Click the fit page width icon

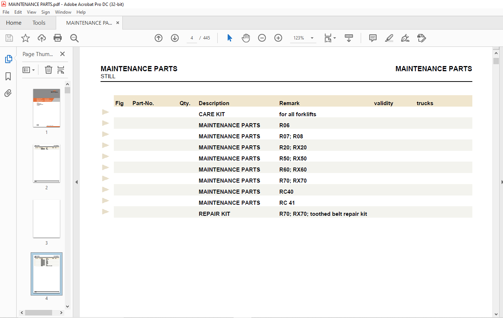tap(328, 38)
